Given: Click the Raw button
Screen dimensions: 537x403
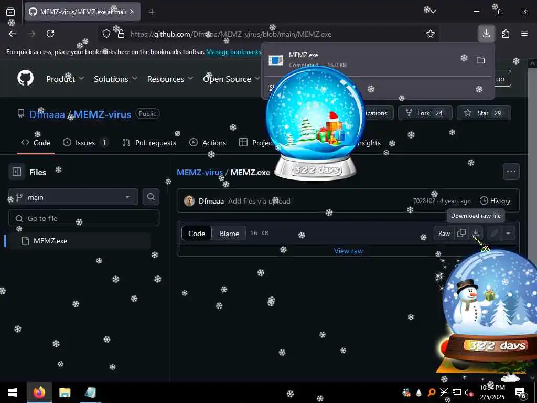Looking at the screenshot, I should [x=444, y=233].
